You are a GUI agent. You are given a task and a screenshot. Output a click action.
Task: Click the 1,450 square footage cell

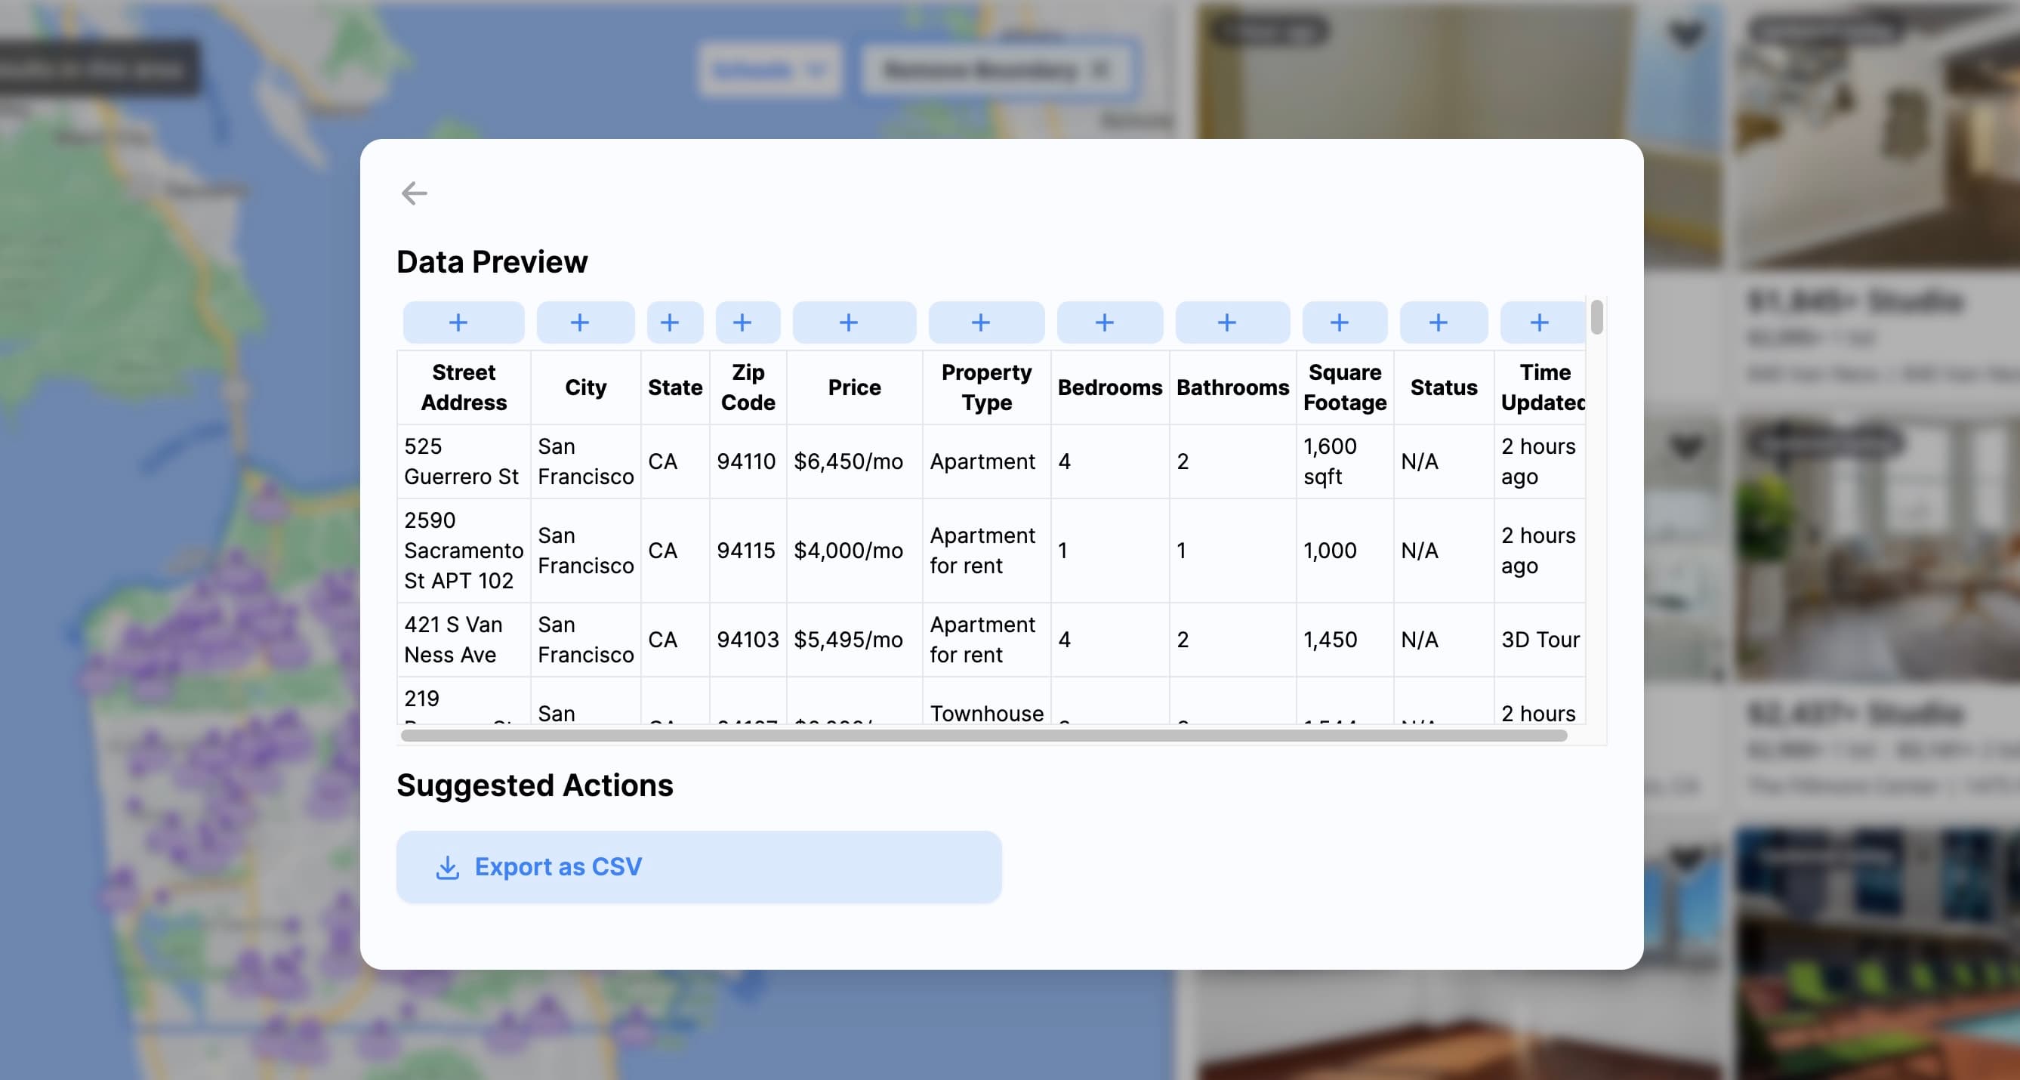point(1345,640)
